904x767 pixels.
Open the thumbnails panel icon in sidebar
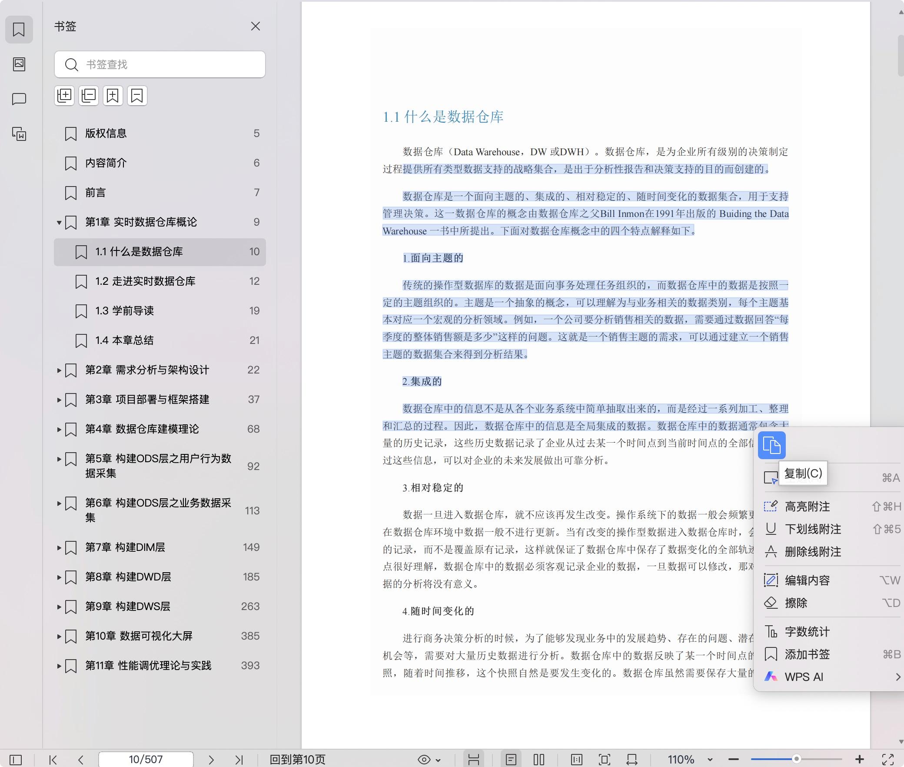pos(19,64)
